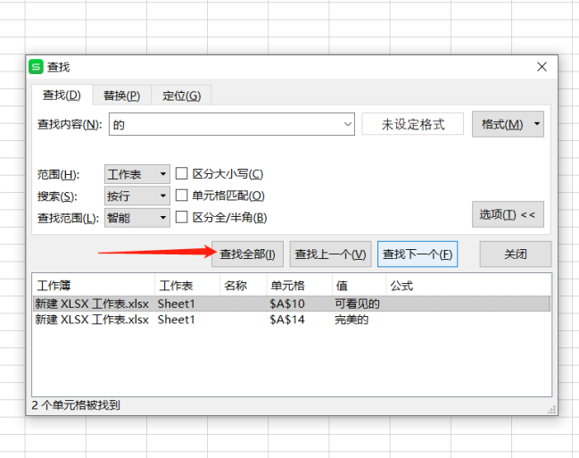Click the 关闭 button
The width and height of the screenshot is (579, 458).
tap(516, 254)
